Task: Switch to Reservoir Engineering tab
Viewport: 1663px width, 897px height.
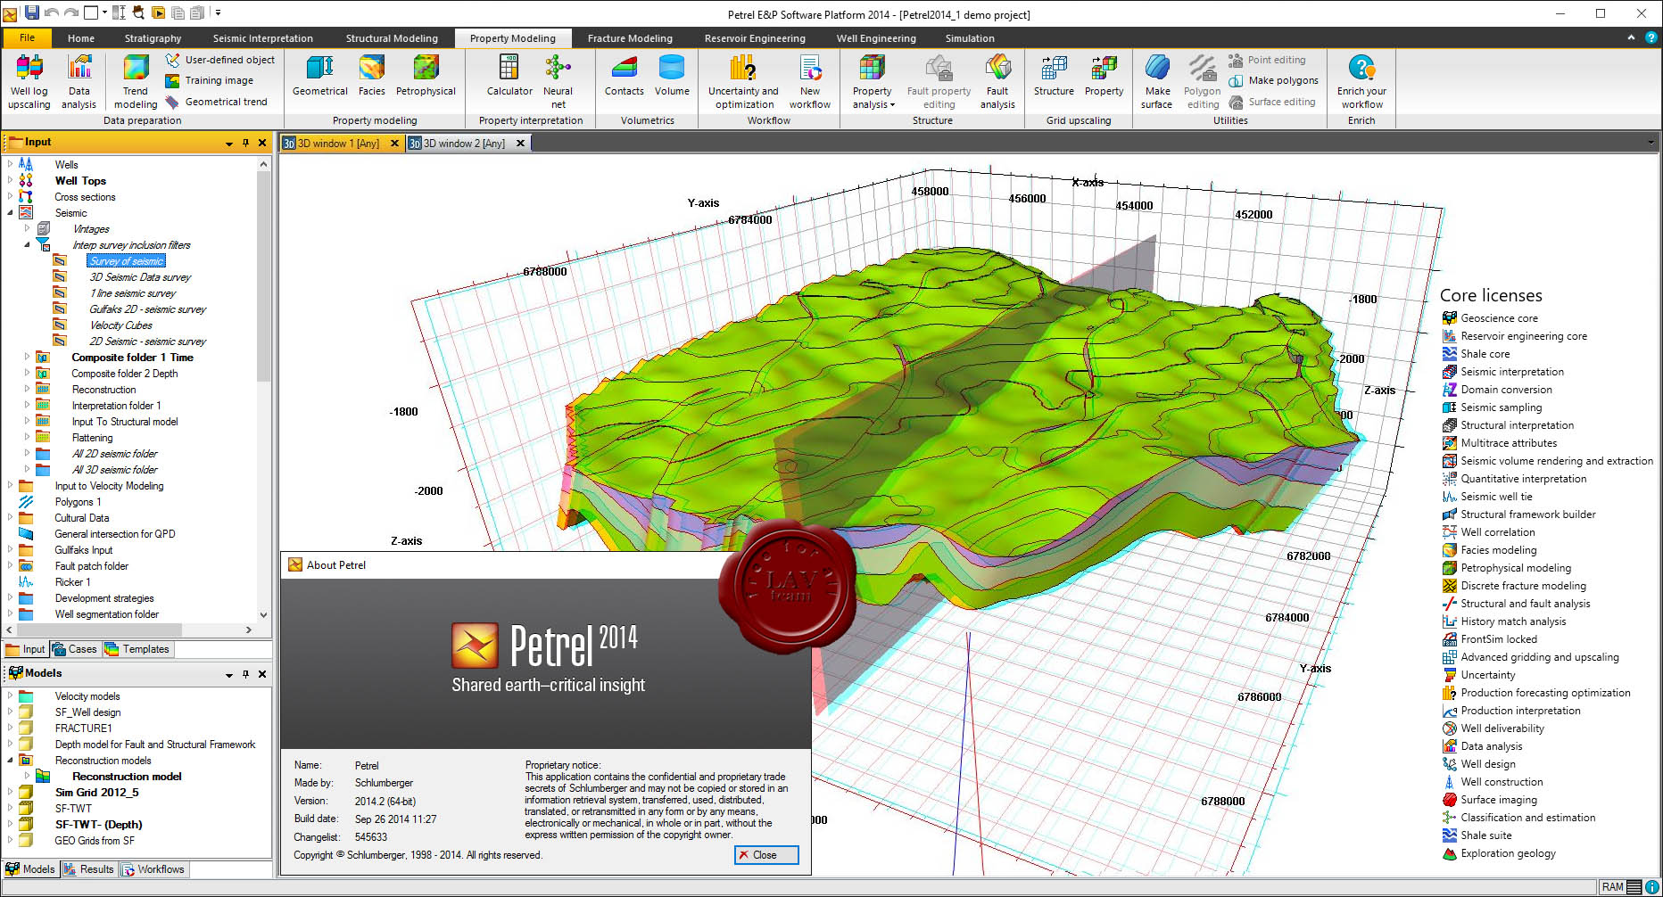Action: point(755,38)
